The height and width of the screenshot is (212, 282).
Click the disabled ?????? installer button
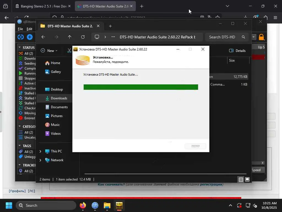(x=196, y=146)
